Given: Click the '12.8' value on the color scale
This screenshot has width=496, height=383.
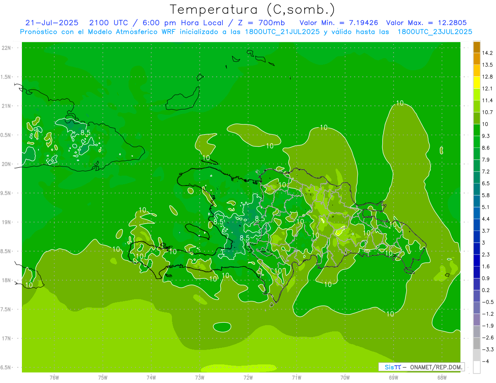Looking at the screenshot, I should click(x=488, y=77).
